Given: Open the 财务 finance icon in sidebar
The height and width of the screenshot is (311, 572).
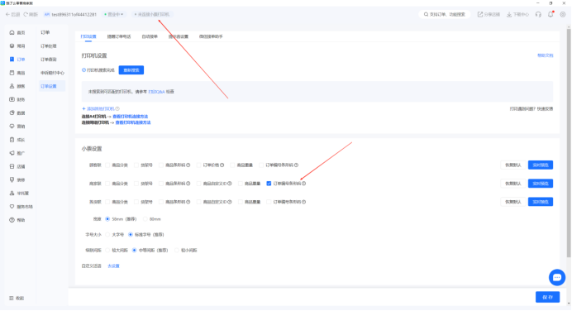Looking at the screenshot, I should (x=12, y=99).
